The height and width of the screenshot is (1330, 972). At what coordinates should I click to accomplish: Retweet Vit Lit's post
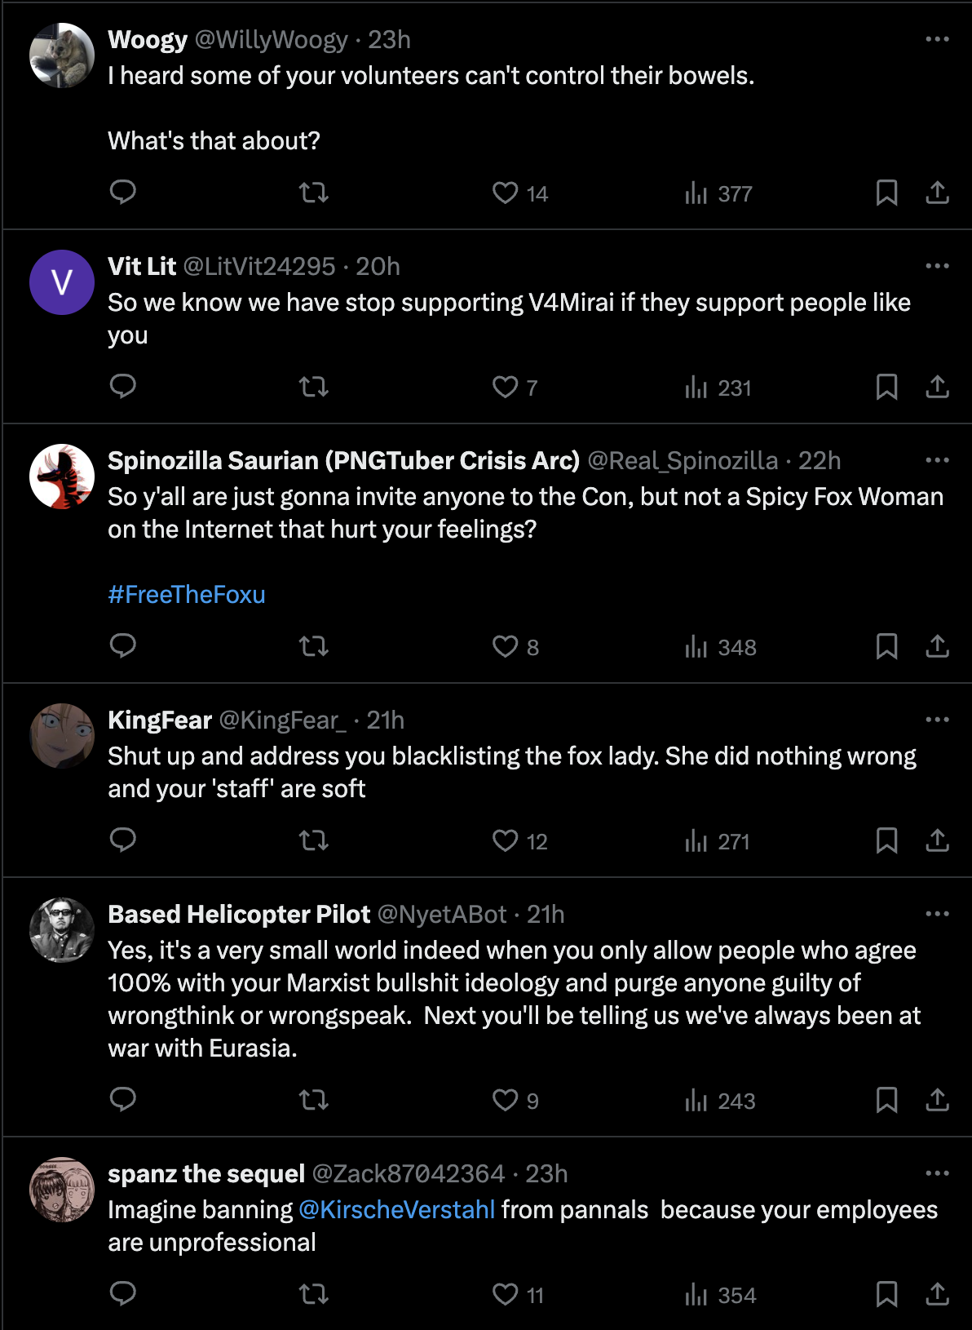[x=314, y=387]
